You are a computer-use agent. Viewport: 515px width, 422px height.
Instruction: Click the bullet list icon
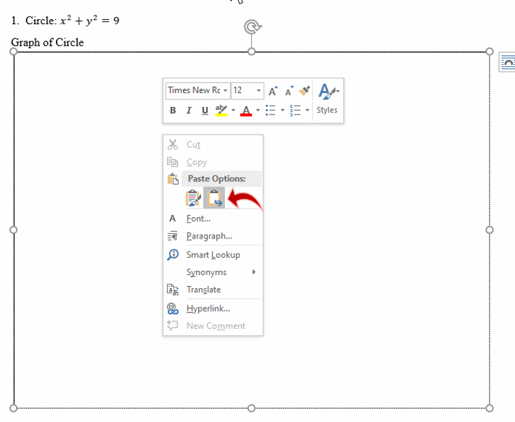(271, 110)
